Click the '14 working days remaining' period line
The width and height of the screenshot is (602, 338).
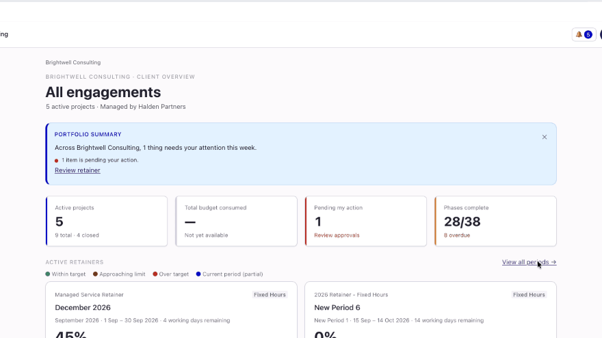(x=399, y=320)
